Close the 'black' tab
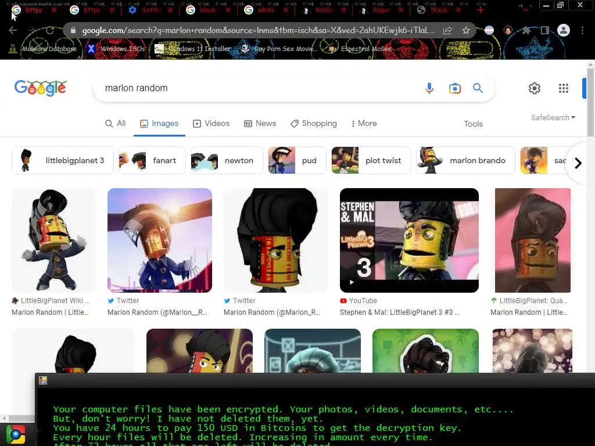 [x=228, y=10]
